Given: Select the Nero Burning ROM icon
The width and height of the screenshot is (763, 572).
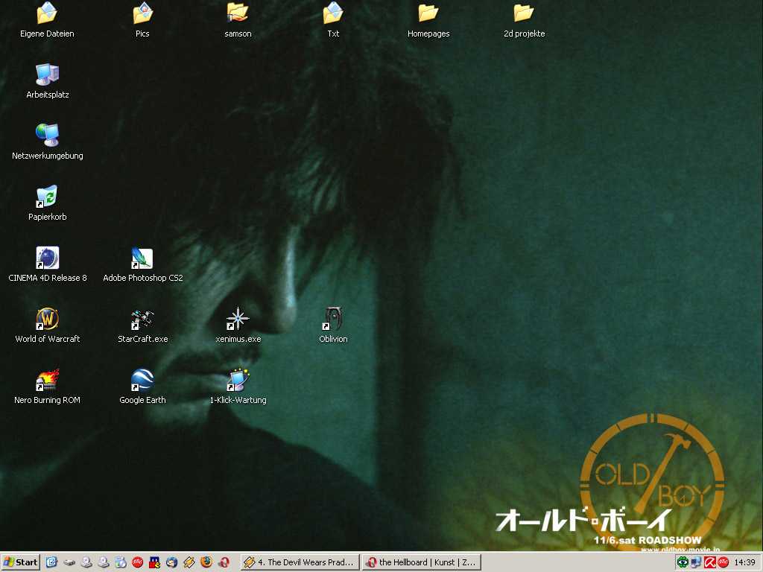Looking at the screenshot, I should click(x=48, y=381).
